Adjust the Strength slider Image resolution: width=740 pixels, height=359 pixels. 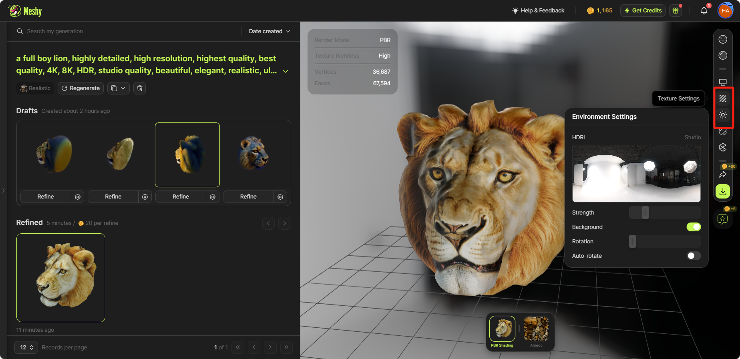[x=665, y=213]
